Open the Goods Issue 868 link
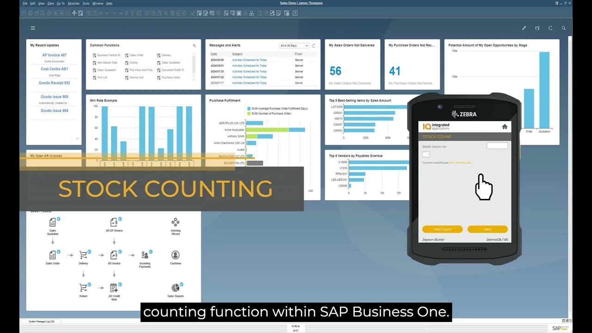The width and height of the screenshot is (592, 333). pyautogui.click(x=55, y=111)
